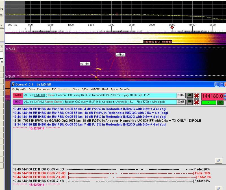Clear the decode list with the eraser button
The width and height of the screenshot is (226, 190).
(x=218, y=161)
